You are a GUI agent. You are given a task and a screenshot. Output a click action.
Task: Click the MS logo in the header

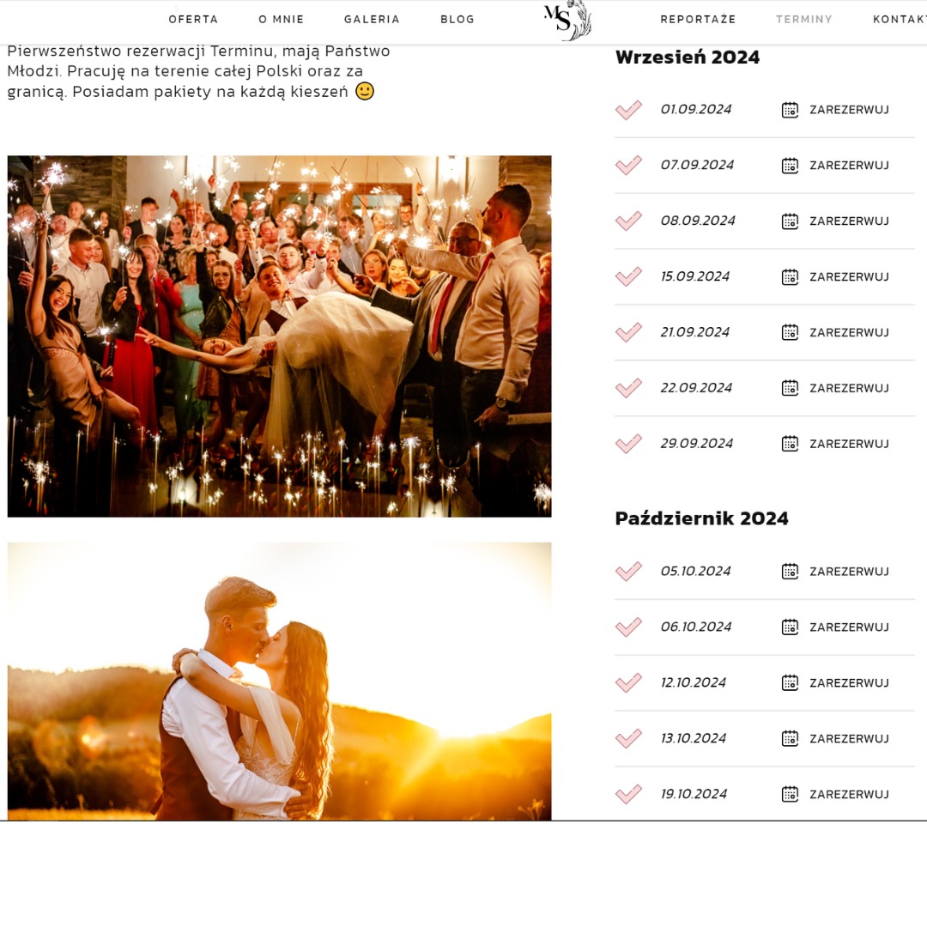click(x=567, y=20)
